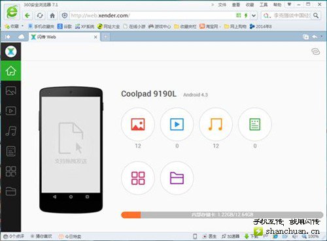Screen dimensions: 327x241
Task: Open the red pictures circle showing 12
Action: click(138, 124)
